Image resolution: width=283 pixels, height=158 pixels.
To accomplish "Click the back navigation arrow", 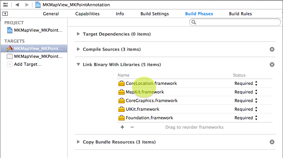I will tap(17, 5).
